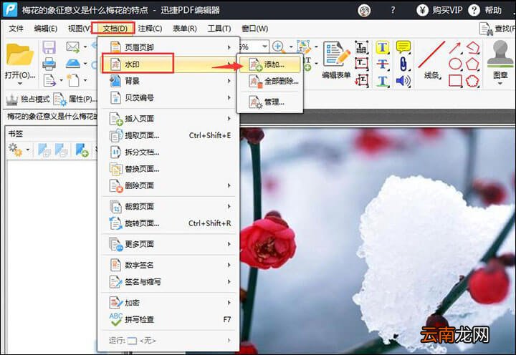
Task: Open dropdown arrow under 打开(O) button
Action: pyautogui.click(x=20, y=84)
